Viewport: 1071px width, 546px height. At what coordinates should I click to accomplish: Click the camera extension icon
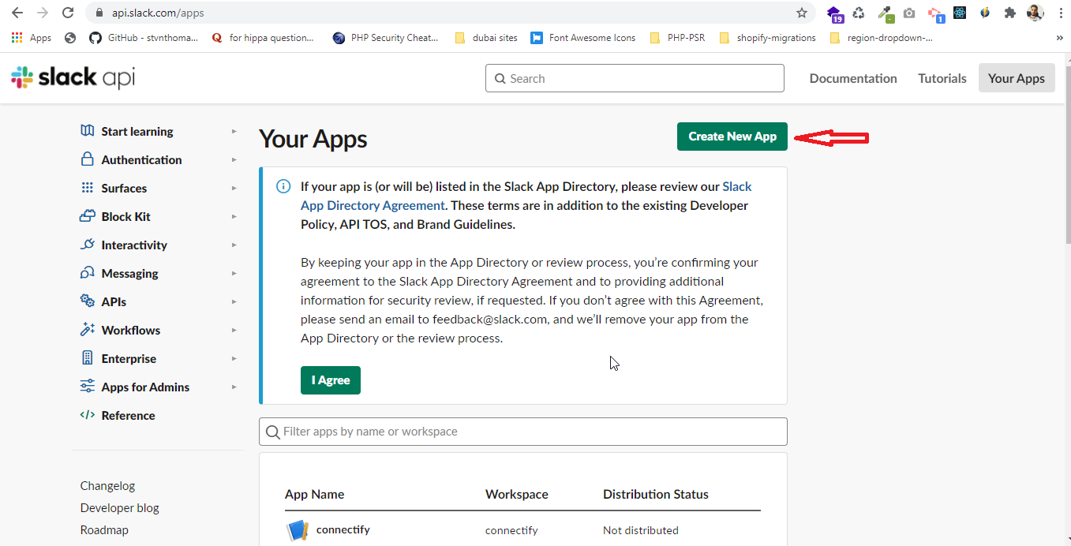909,13
